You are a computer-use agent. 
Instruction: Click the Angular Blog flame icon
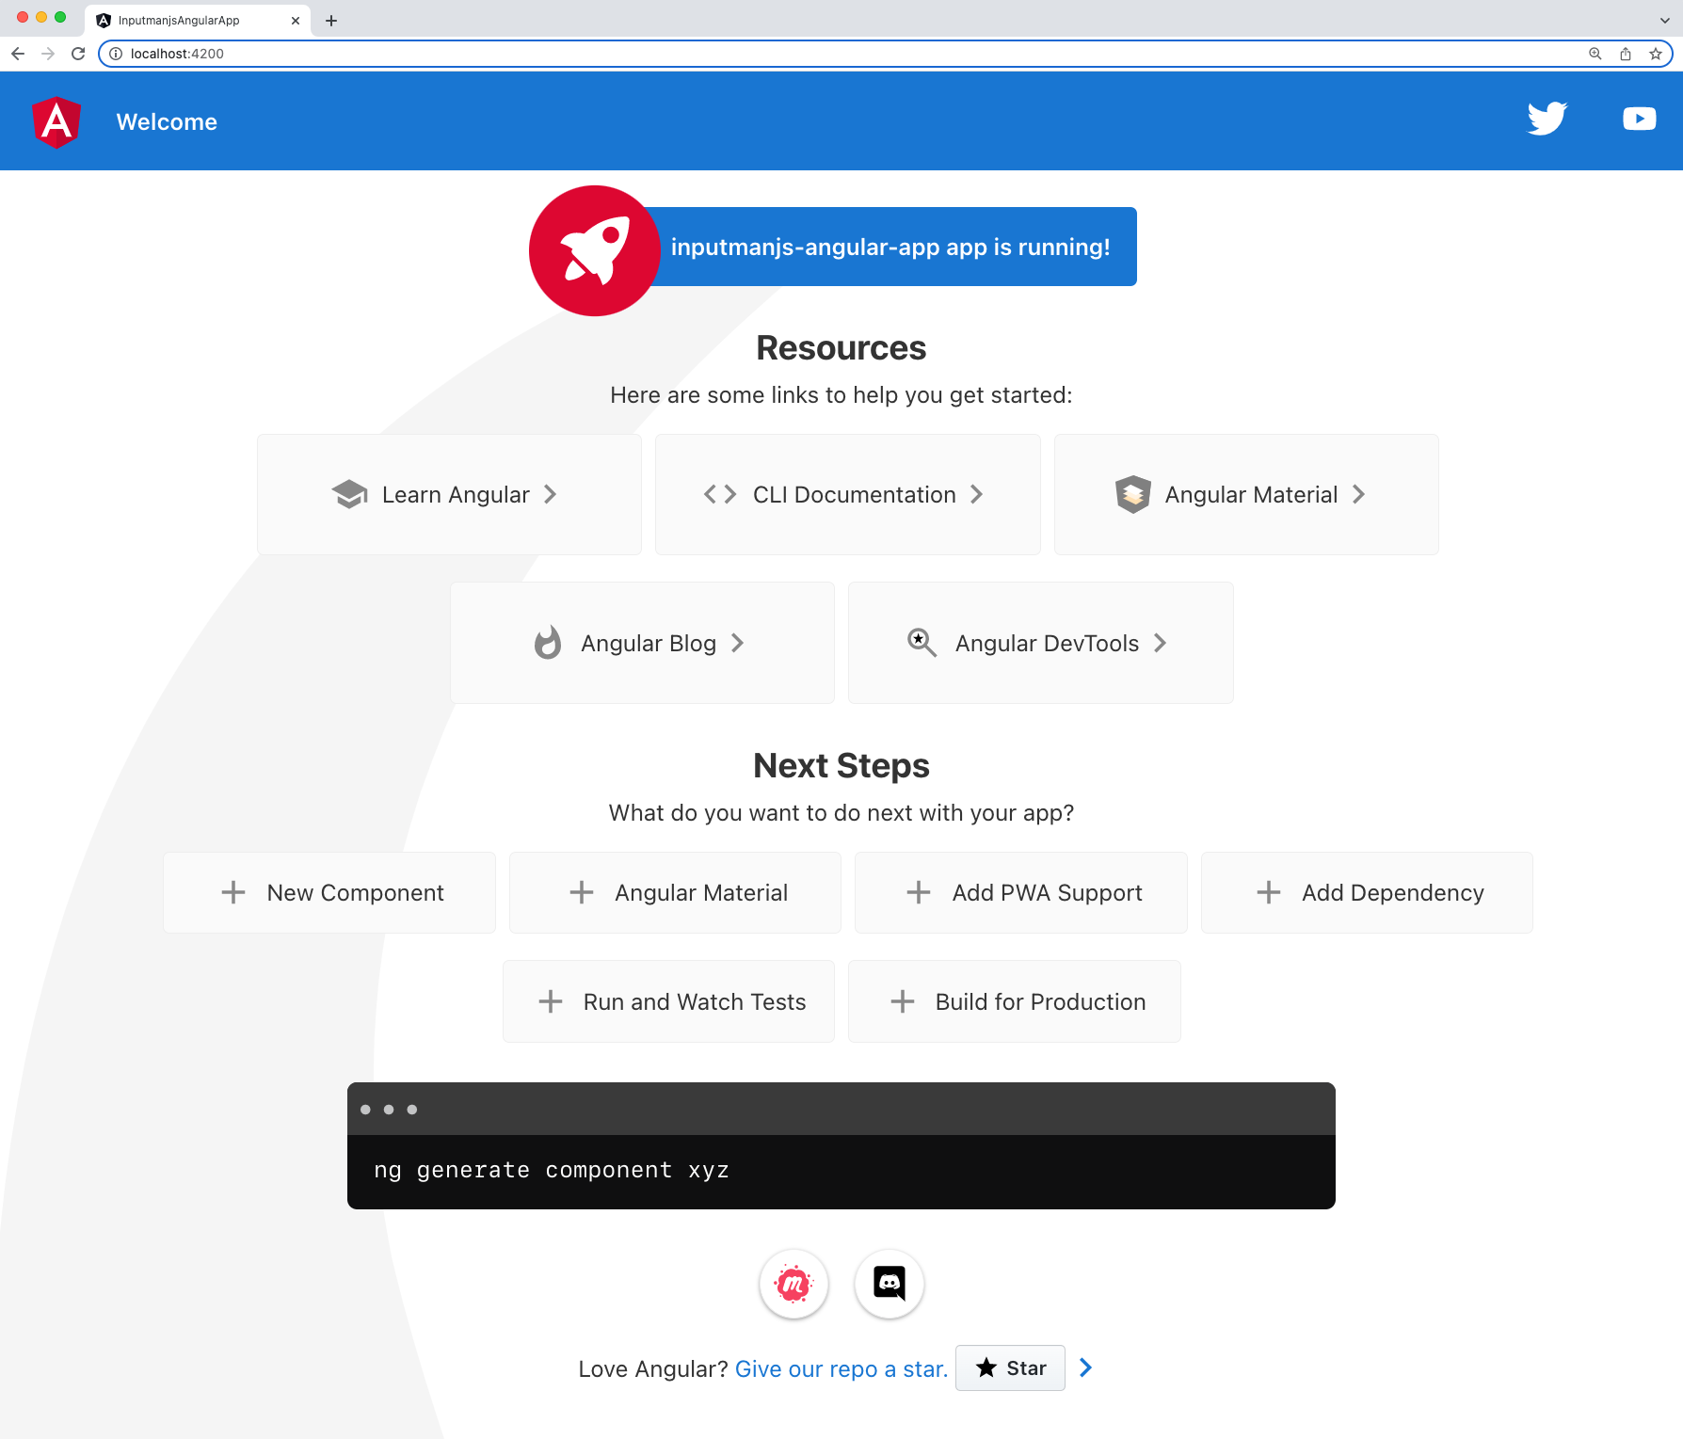tap(548, 643)
